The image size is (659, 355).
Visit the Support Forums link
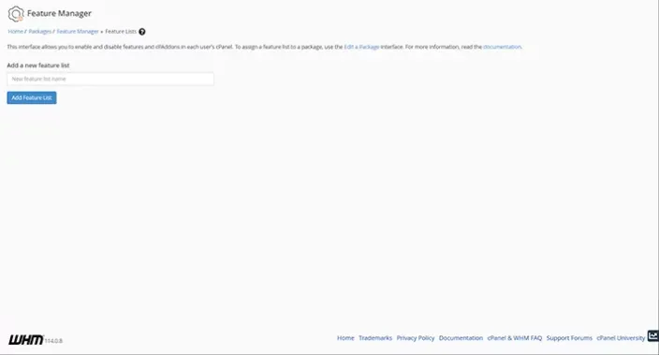[x=569, y=338]
